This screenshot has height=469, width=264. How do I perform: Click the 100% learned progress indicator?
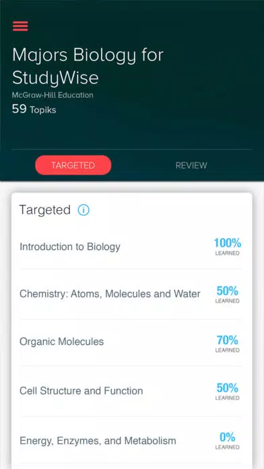tap(228, 247)
